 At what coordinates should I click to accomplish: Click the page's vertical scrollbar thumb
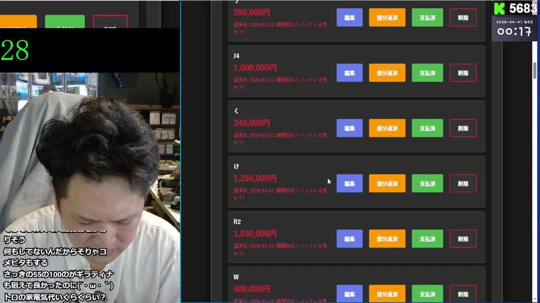(535, 70)
